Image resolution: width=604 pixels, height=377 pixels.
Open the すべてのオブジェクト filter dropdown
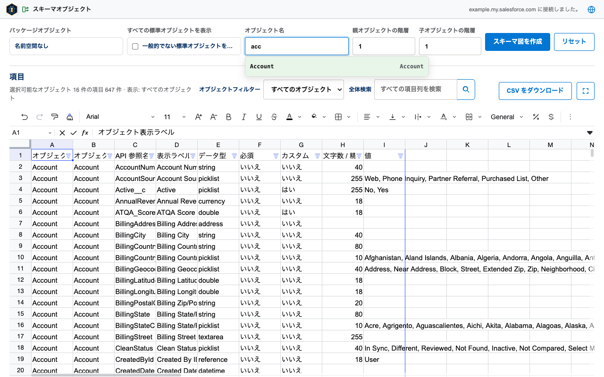click(x=303, y=90)
